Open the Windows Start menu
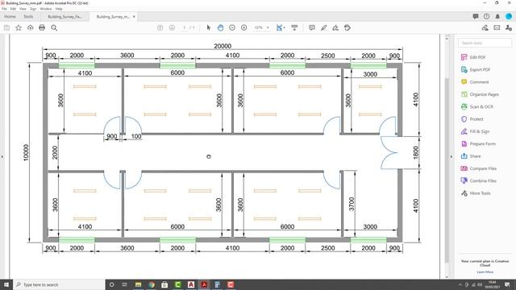 (6, 284)
